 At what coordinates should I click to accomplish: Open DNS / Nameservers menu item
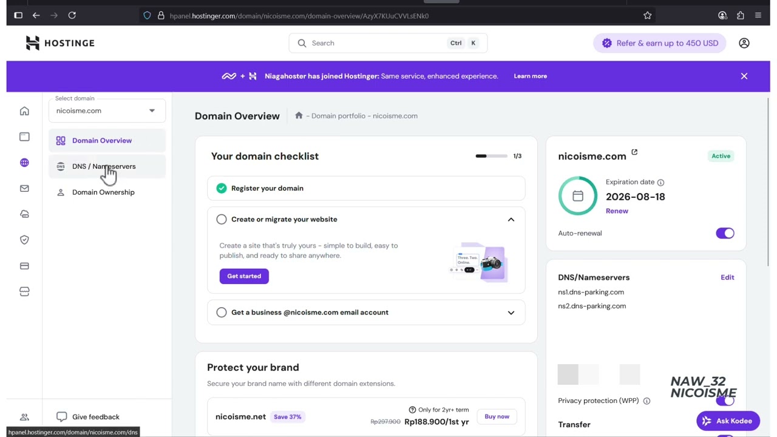click(x=107, y=166)
